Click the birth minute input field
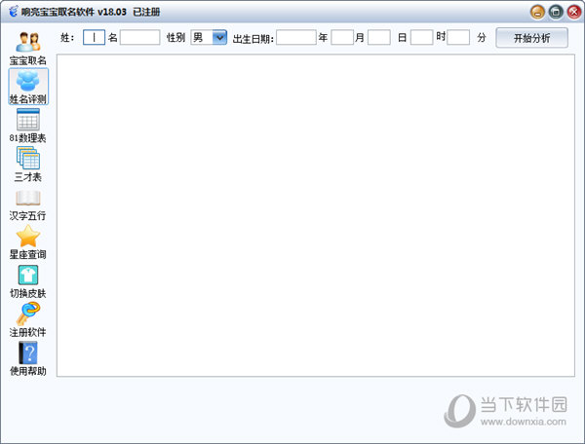This screenshot has height=444, width=585. [x=458, y=38]
